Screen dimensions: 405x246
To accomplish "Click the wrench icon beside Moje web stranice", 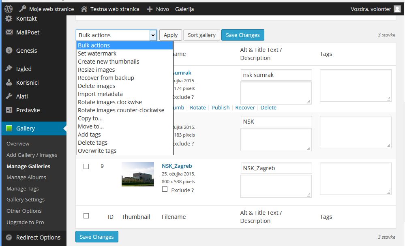I will 22,9.
